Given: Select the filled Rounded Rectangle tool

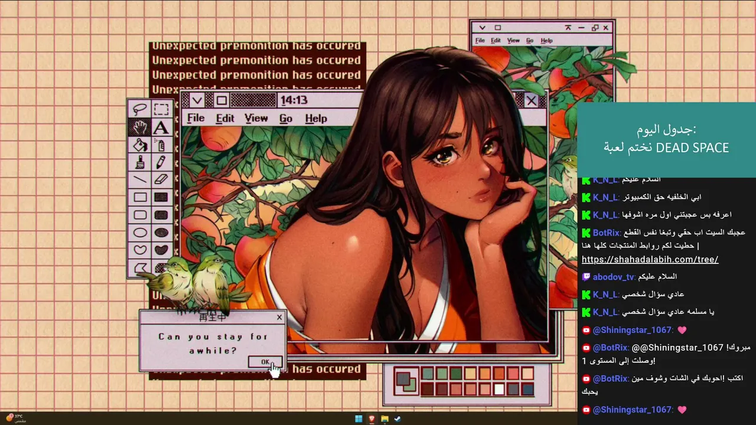Looking at the screenshot, I should [161, 215].
